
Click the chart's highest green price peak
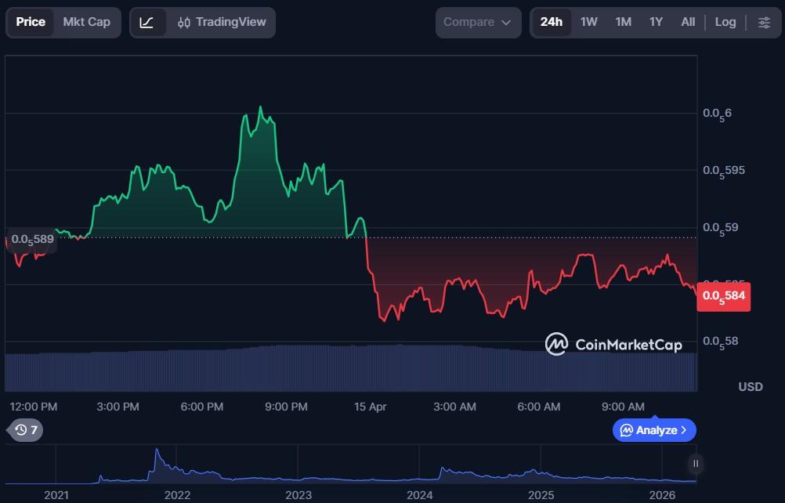click(260, 108)
